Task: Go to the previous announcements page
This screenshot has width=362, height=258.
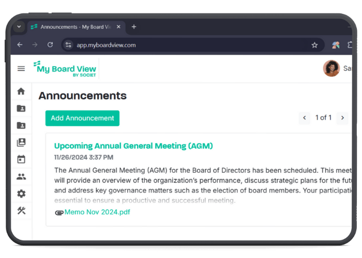Action: pos(305,118)
